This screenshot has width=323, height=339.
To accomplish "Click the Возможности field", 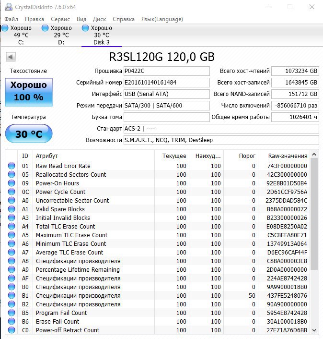I will 221,140.
